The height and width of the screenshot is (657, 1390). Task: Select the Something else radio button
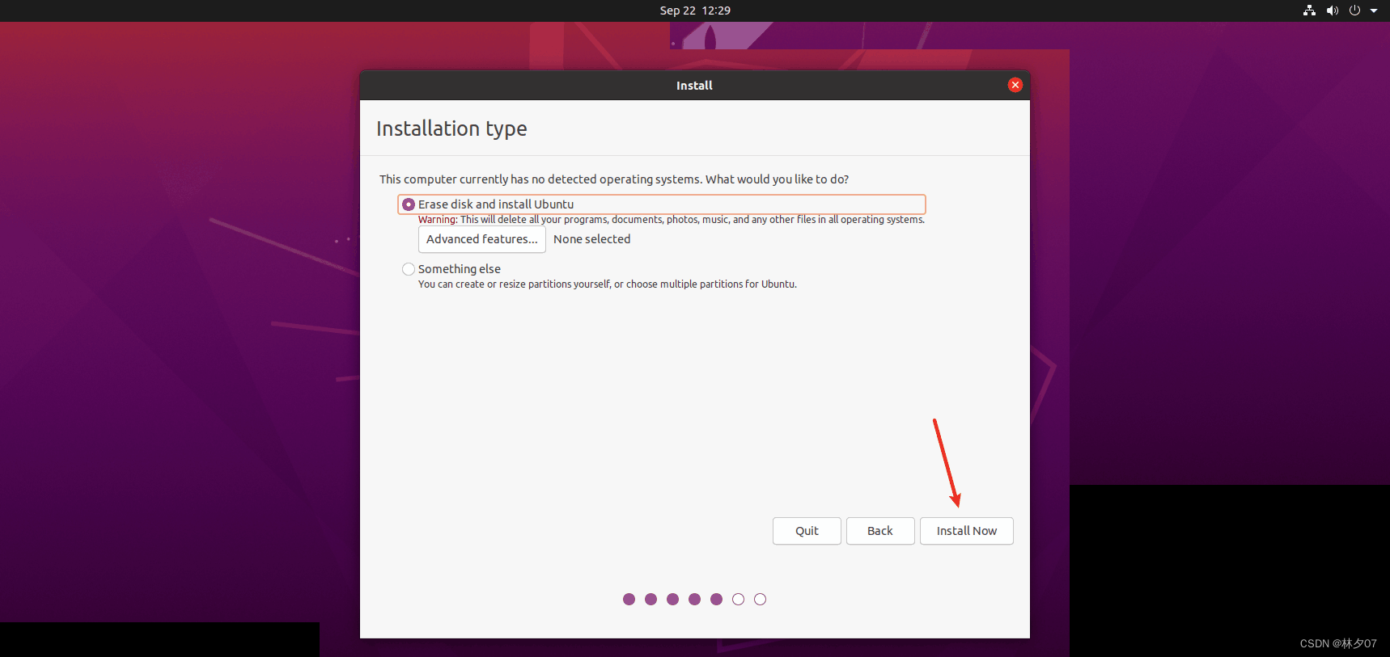409,269
